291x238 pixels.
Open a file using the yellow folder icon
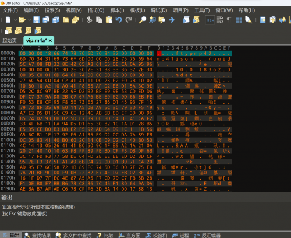pyautogui.click(x=22, y=20)
